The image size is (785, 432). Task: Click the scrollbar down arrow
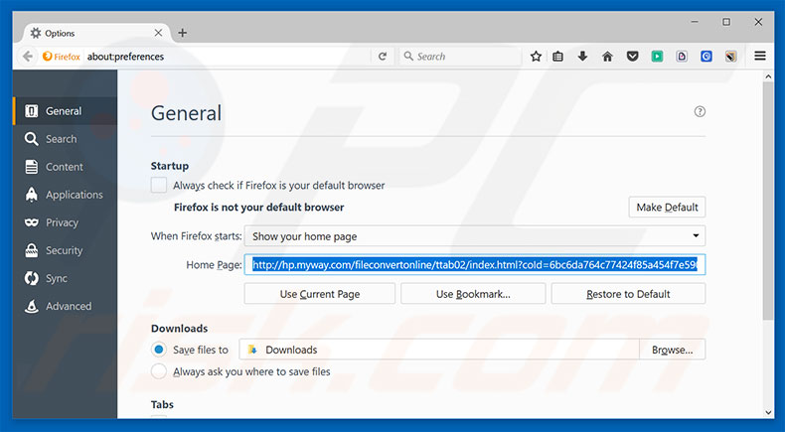768,412
